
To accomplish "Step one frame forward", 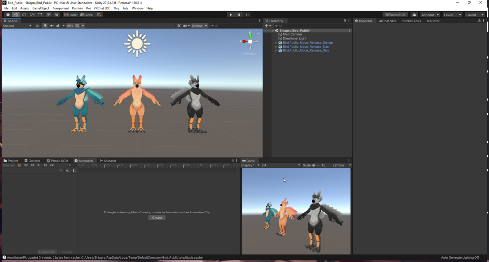I will coord(247,15).
